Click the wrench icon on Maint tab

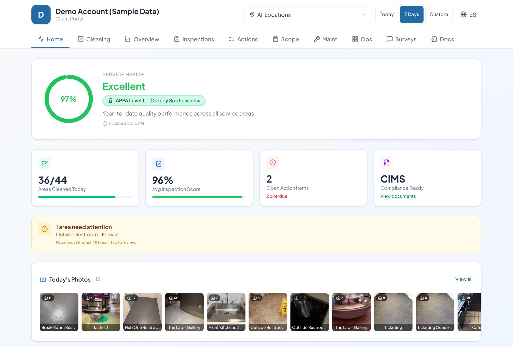pos(317,39)
